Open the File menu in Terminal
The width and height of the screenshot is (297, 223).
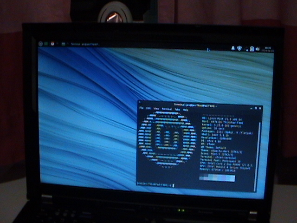(141, 108)
